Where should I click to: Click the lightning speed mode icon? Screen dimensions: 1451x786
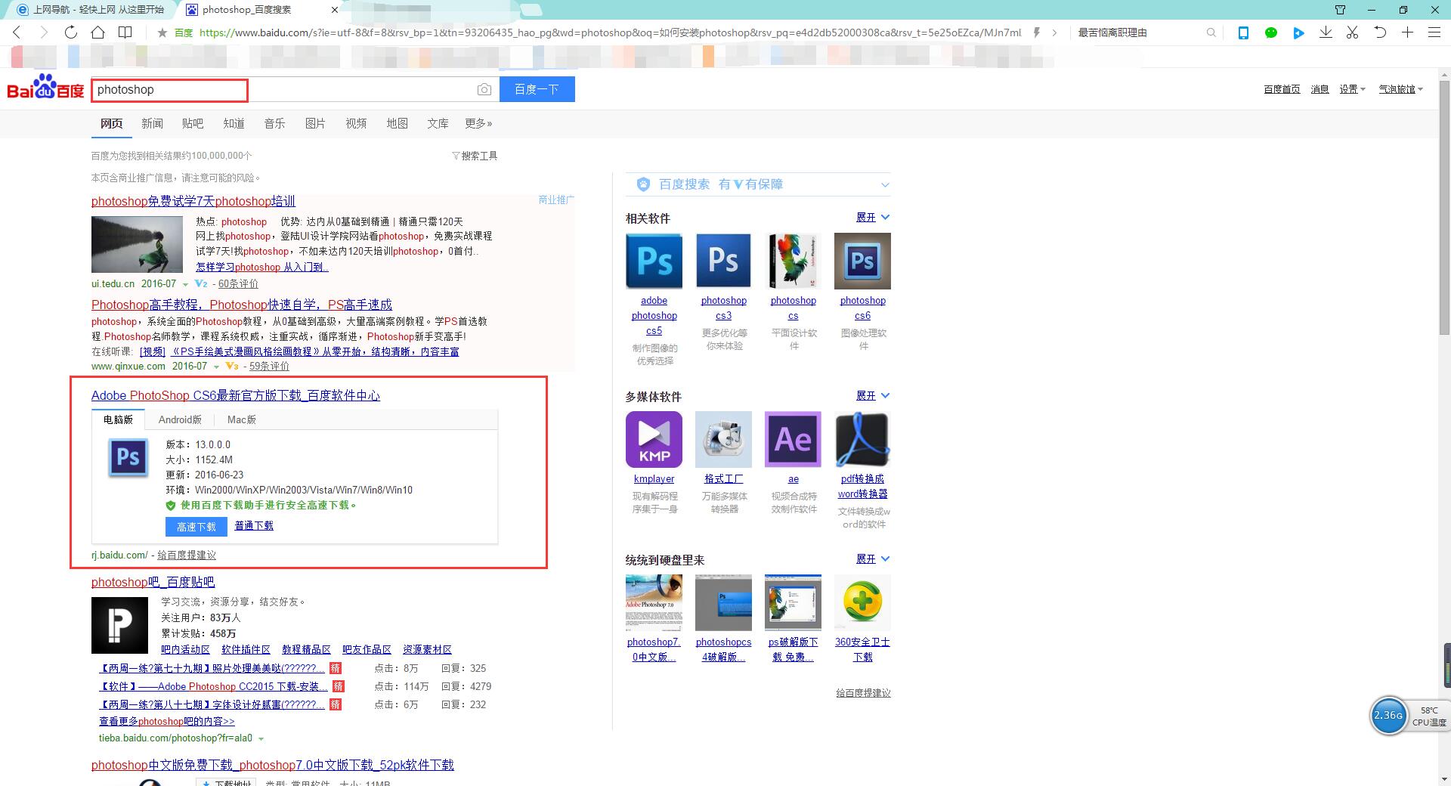1036,32
